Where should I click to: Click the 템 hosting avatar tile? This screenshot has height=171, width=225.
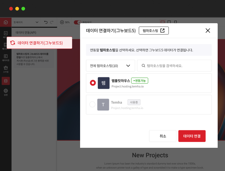coord(104,83)
